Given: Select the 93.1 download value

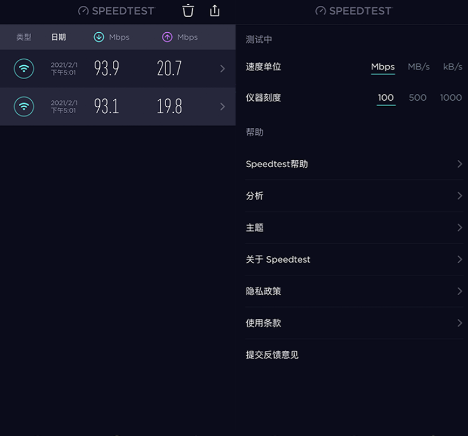Looking at the screenshot, I should coord(106,106).
